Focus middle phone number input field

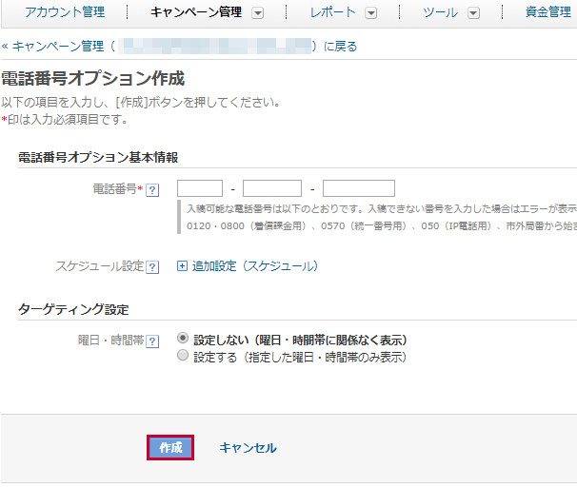point(271,188)
